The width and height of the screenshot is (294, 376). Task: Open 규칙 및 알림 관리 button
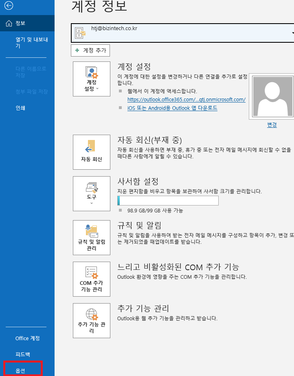point(92,237)
